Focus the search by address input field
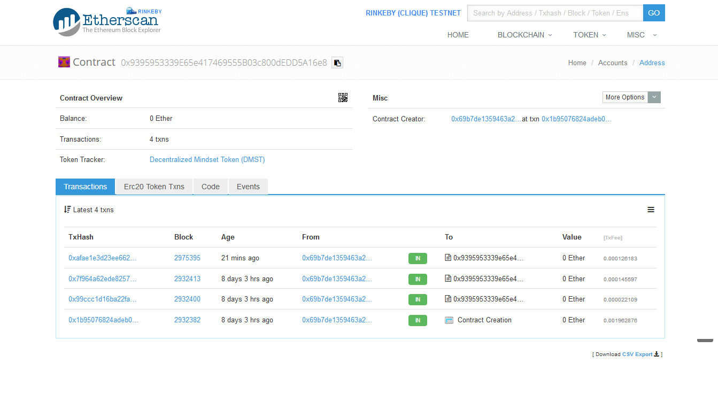Screen dimensions: 718x394 tap(555, 13)
